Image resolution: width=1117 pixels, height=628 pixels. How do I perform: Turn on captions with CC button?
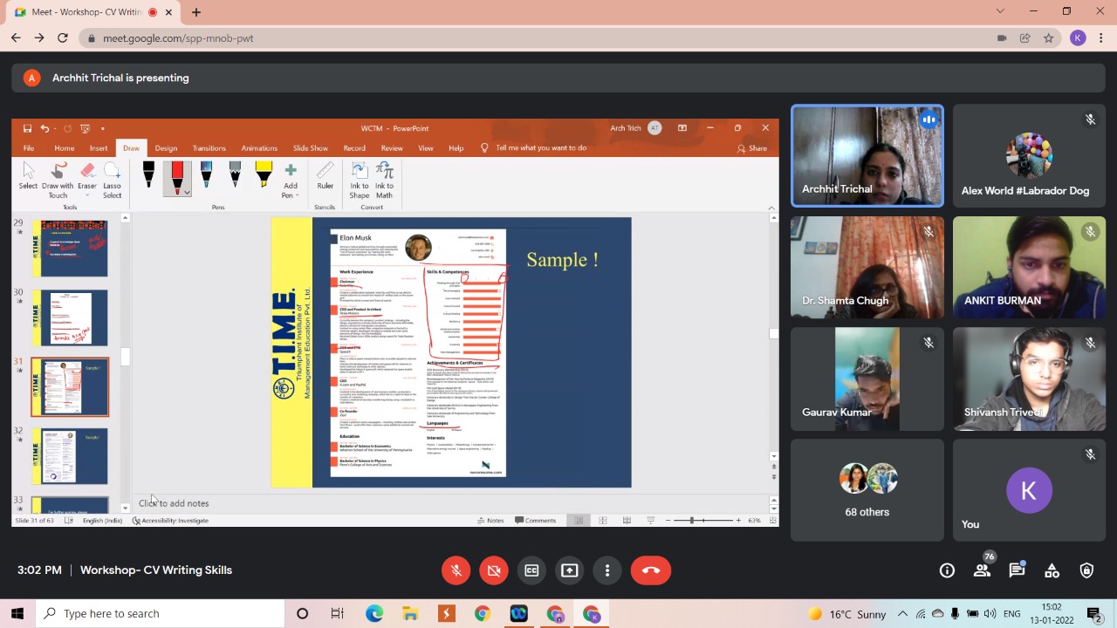tap(531, 570)
